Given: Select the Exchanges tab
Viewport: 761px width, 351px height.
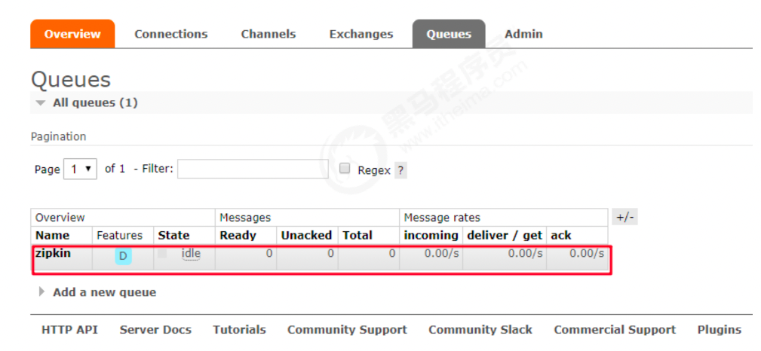Looking at the screenshot, I should coord(361,34).
